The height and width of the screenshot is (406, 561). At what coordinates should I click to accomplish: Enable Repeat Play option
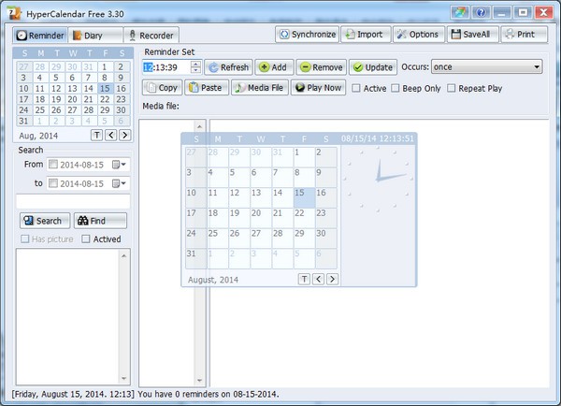[x=452, y=88]
